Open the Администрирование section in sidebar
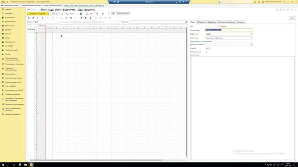The image size is (298, 167). click(x=13, y=115)
